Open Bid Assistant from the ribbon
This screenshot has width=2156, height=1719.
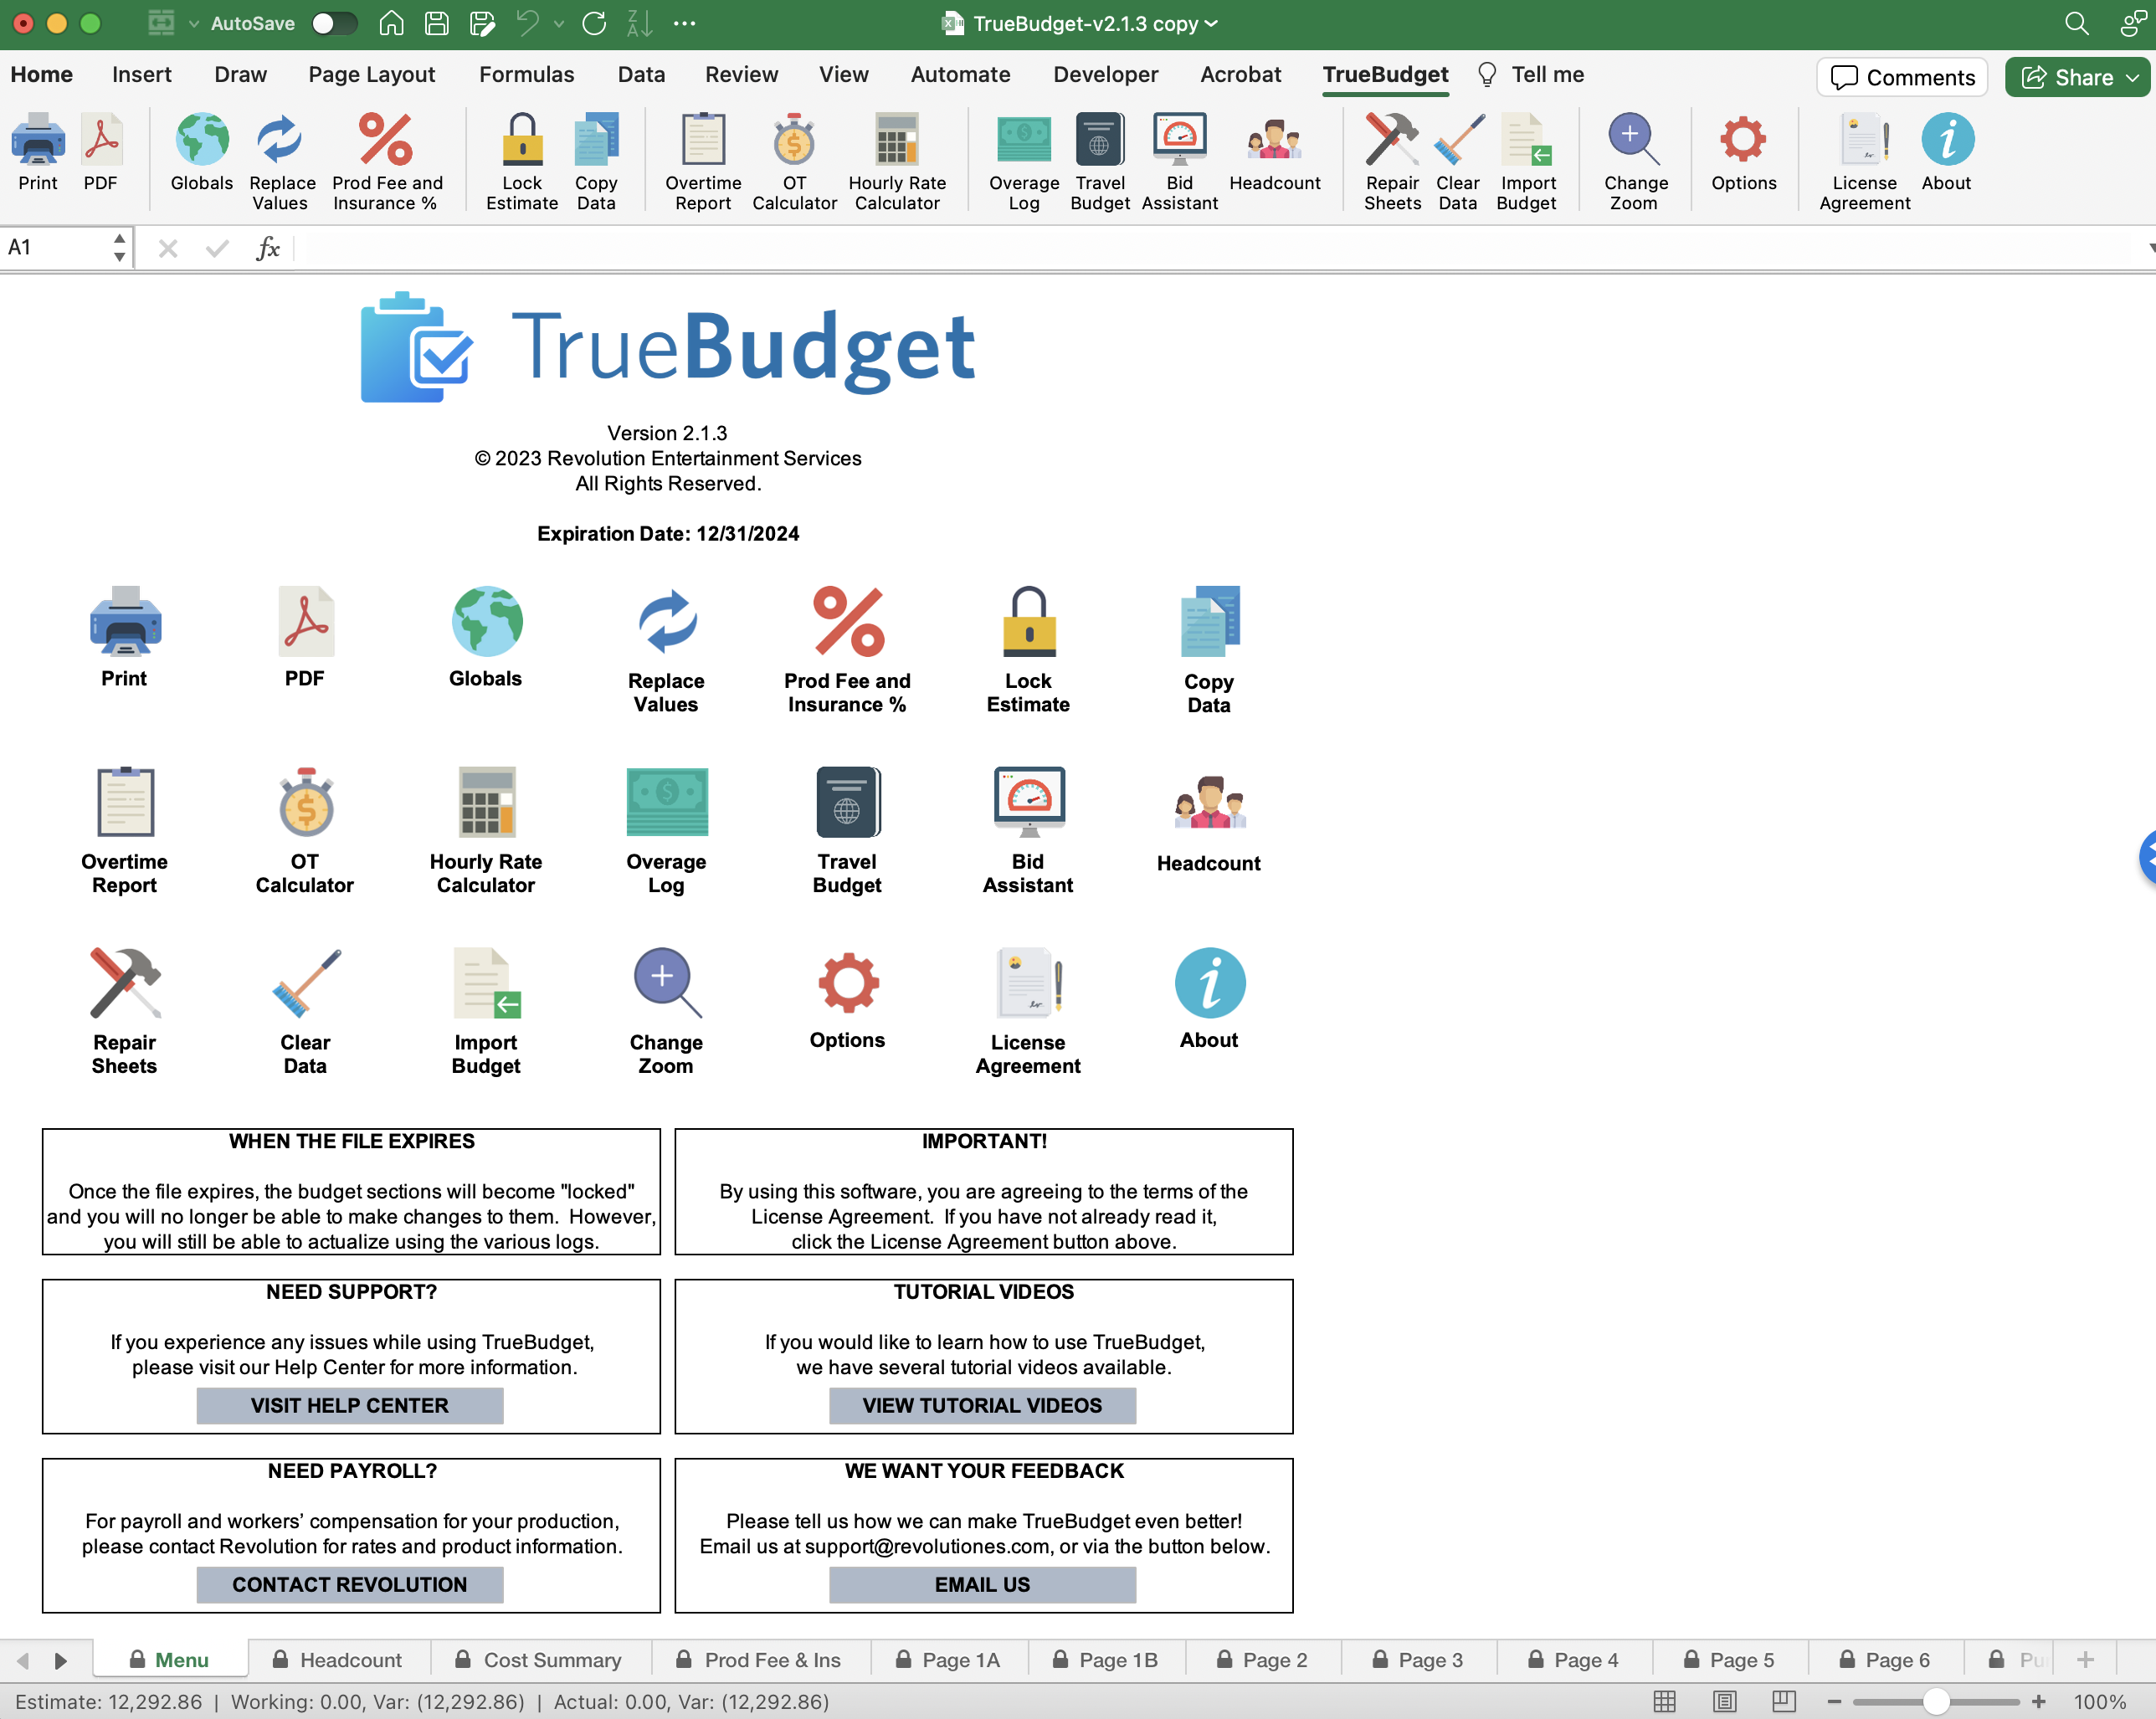1180,162
